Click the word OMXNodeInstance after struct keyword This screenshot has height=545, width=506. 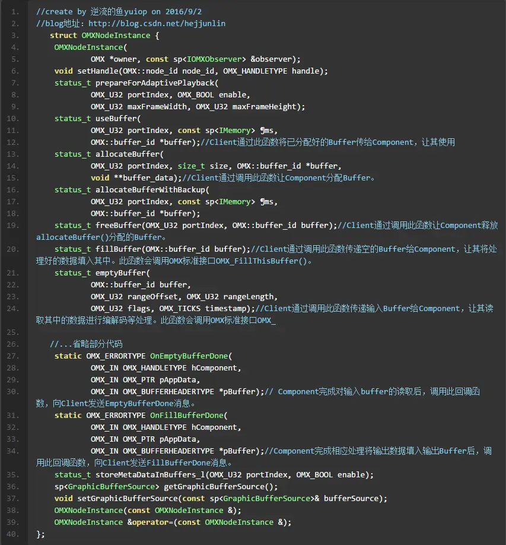[116, 36]
